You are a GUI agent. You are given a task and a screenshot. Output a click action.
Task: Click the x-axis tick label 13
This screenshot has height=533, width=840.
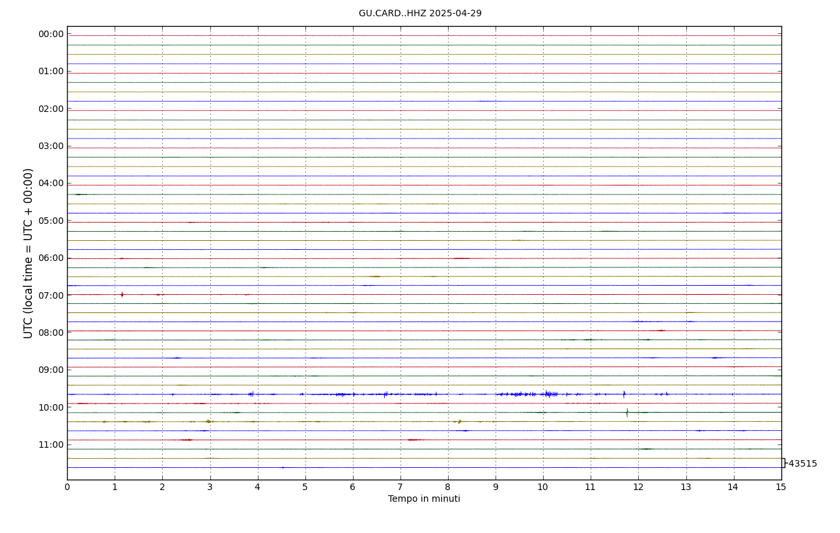[x=686, y=487]
